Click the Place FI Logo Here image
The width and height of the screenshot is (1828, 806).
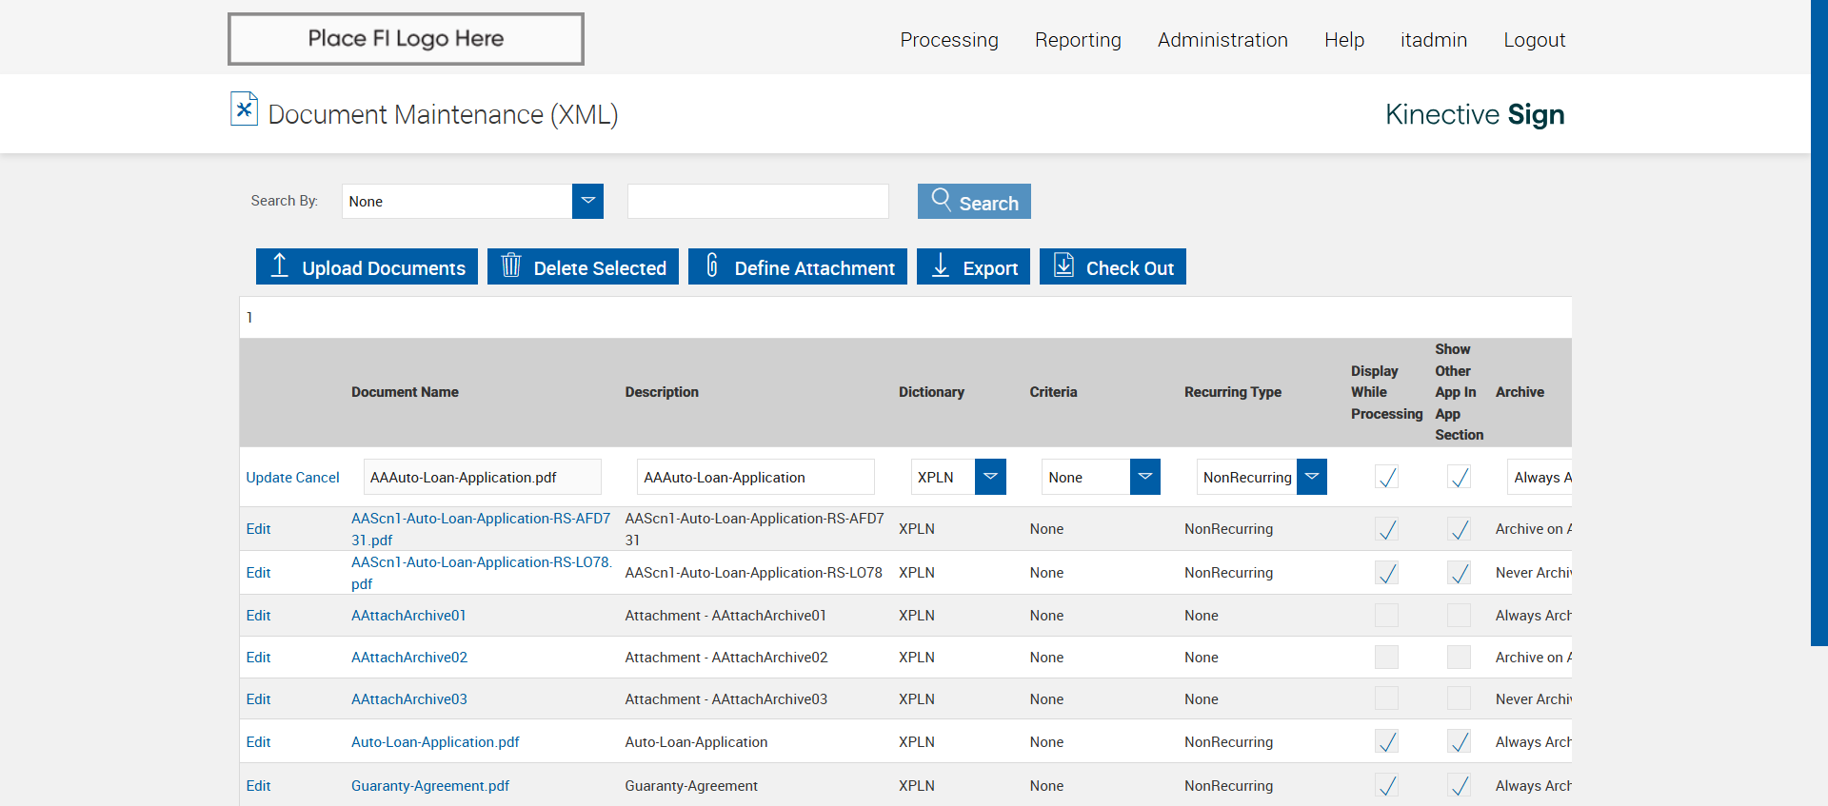(x=406, y=39)
